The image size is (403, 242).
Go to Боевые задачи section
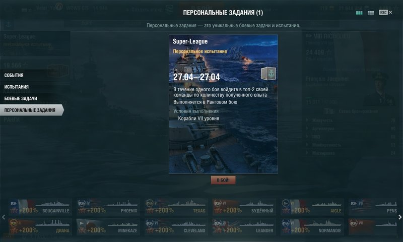(21, 98)
